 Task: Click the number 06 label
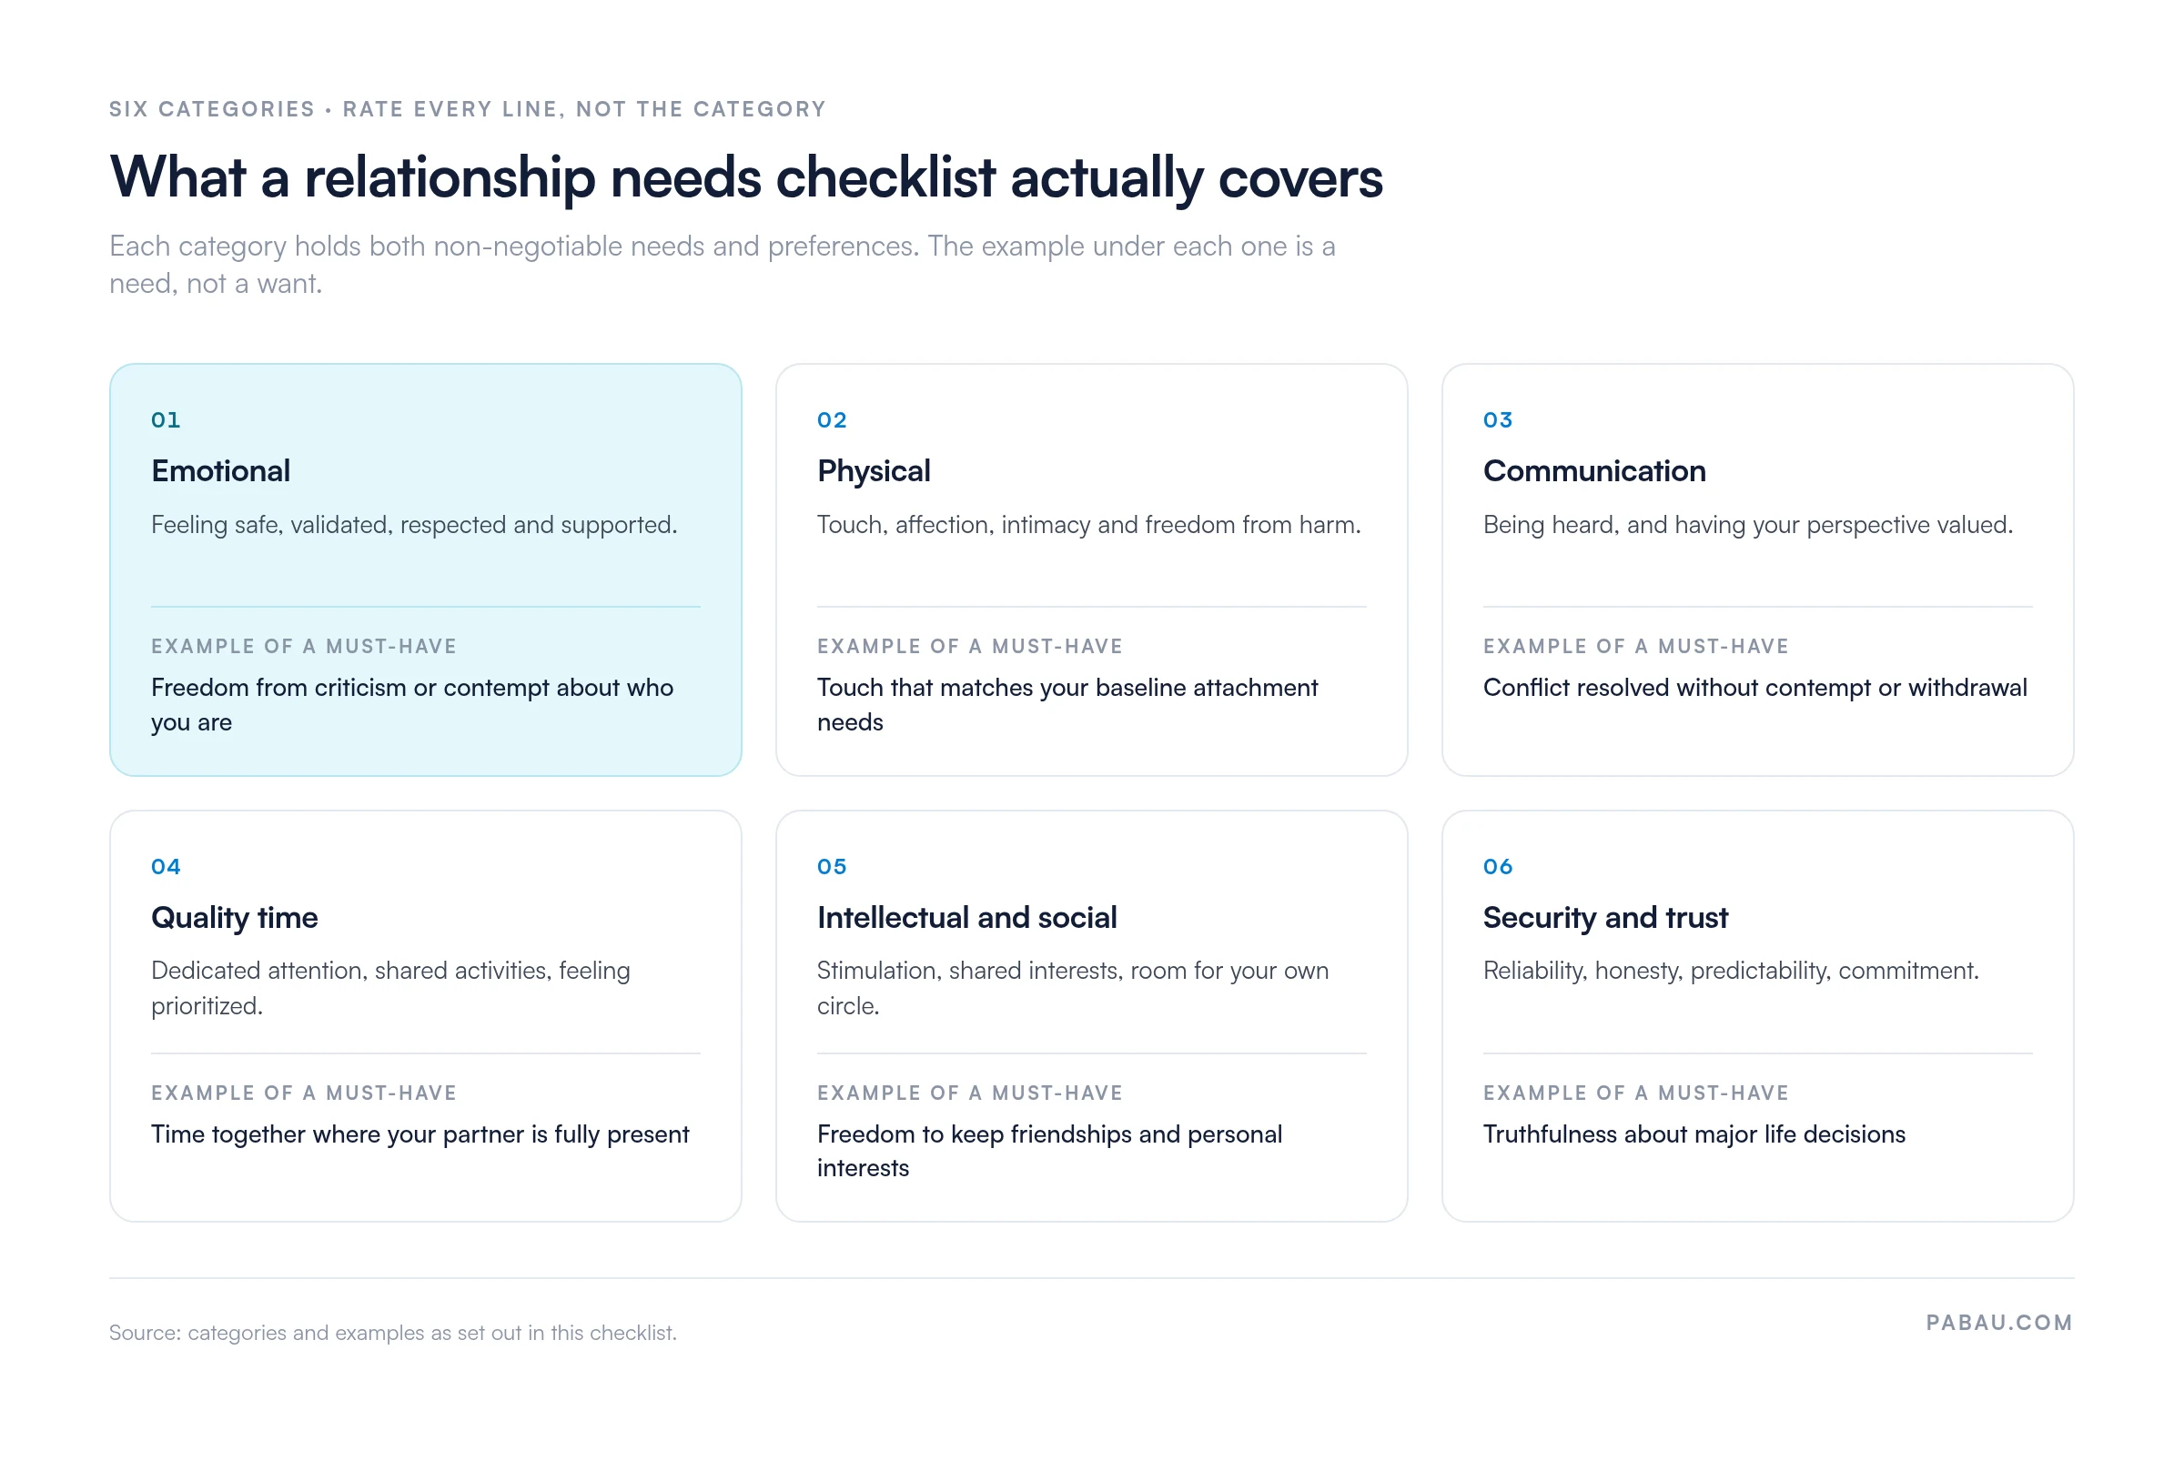point(1498,866)
